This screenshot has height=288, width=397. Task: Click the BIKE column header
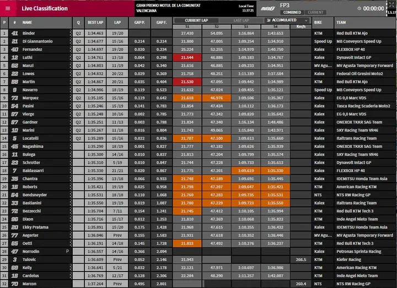pos(318,23)
